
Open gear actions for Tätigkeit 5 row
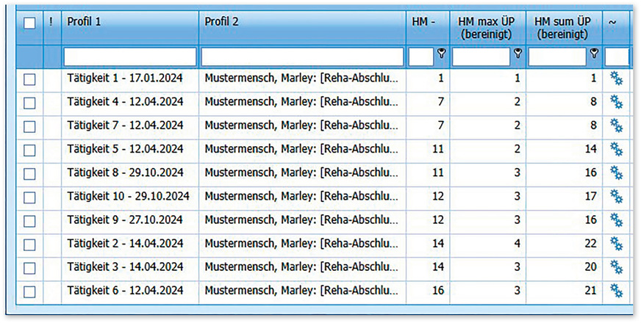click(616, 150)
